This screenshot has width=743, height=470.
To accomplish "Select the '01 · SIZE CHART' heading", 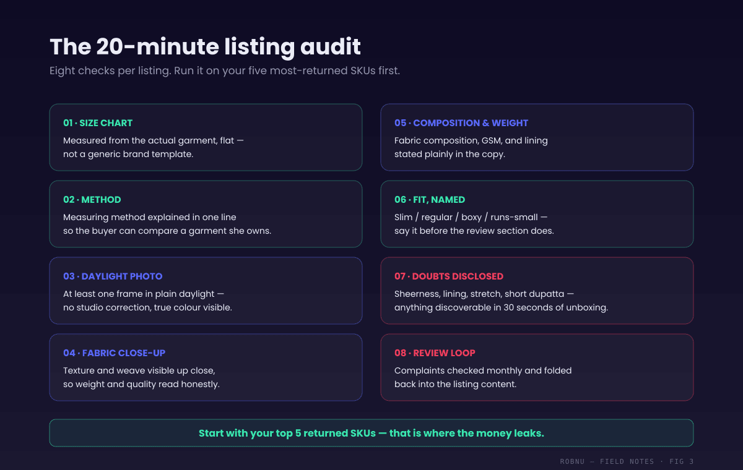I will (x=98, y=123).
